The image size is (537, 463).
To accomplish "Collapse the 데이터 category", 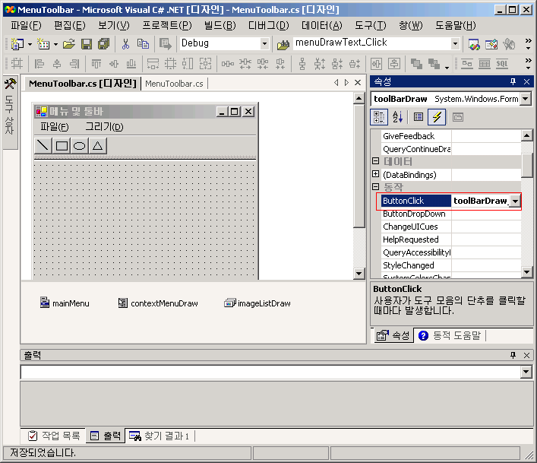I will pyautogui.click(x=376, y=161).
